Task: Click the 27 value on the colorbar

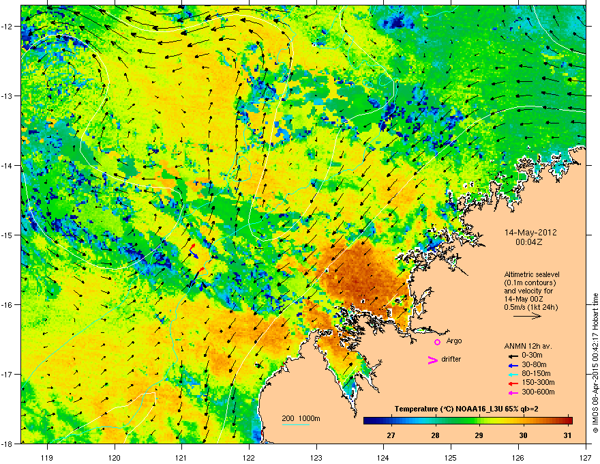Action: [x=391, y=435]
